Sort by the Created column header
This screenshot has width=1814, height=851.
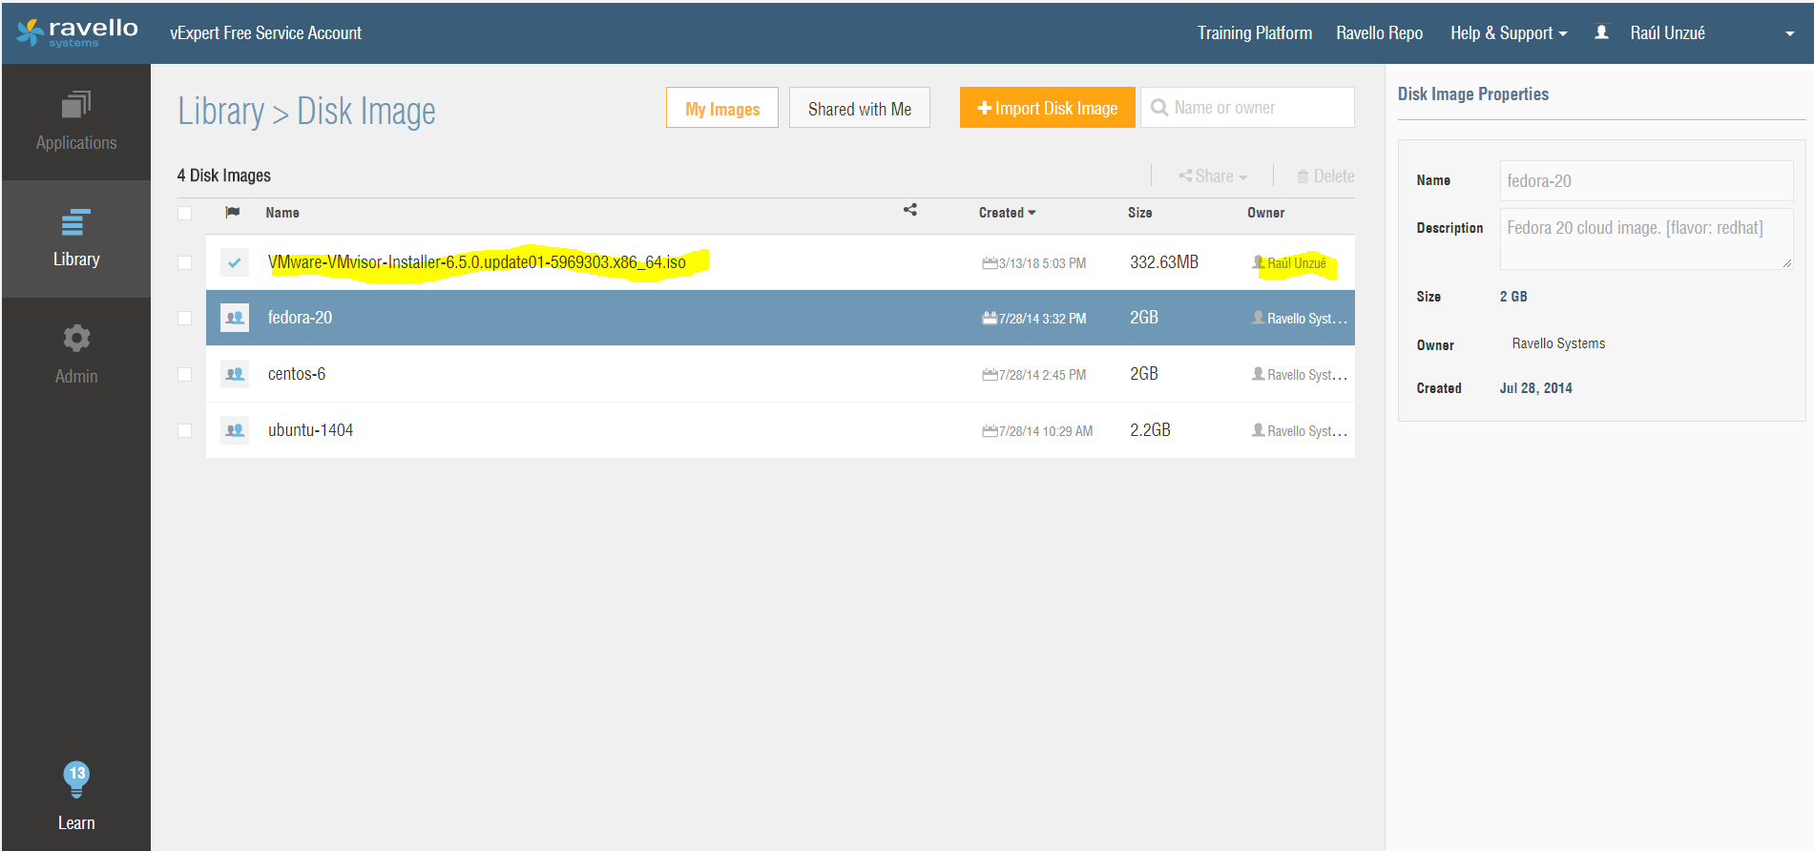[x=1006, y=213]
